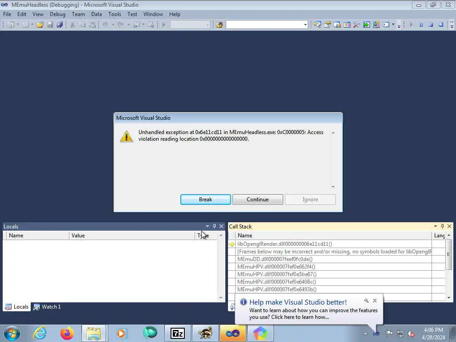
Task: Click the Navigate Forward icon
Action: 151,25
